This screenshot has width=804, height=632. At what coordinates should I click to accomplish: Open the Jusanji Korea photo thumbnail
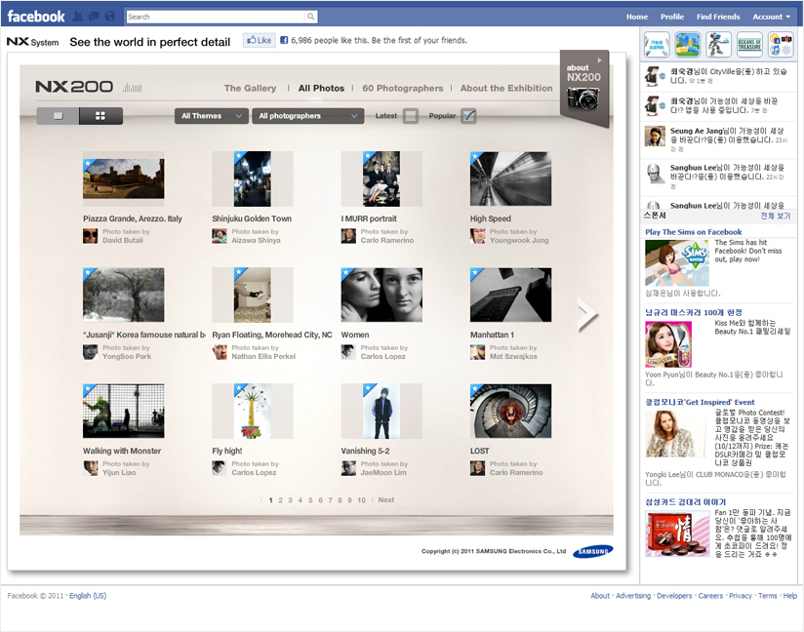coord(124,295)
